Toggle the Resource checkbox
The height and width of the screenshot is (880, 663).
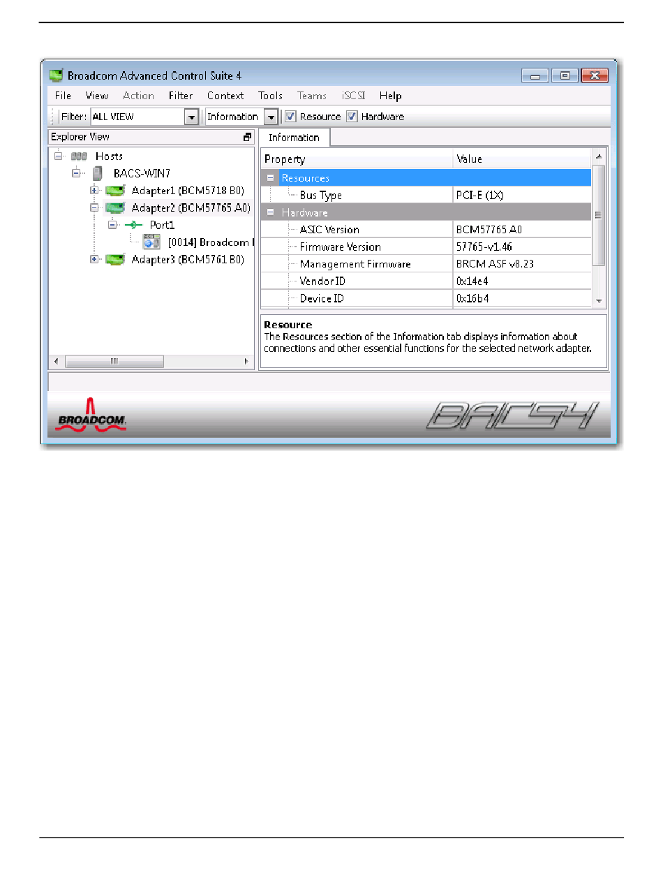click(290, 117)
